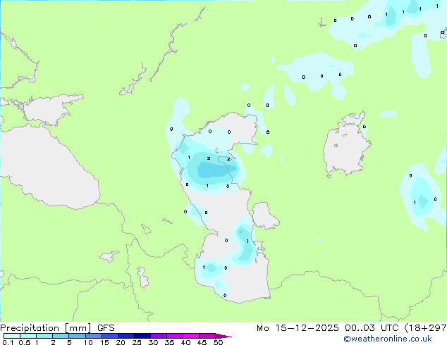Click the legend tick label '25'

[x=137, y=342]
